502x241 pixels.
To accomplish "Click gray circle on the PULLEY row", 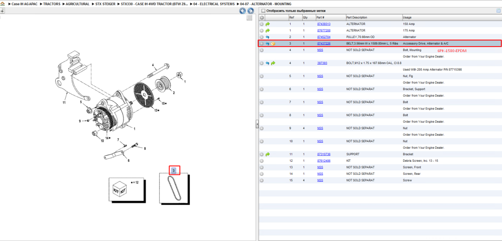I will pos(262,37).
